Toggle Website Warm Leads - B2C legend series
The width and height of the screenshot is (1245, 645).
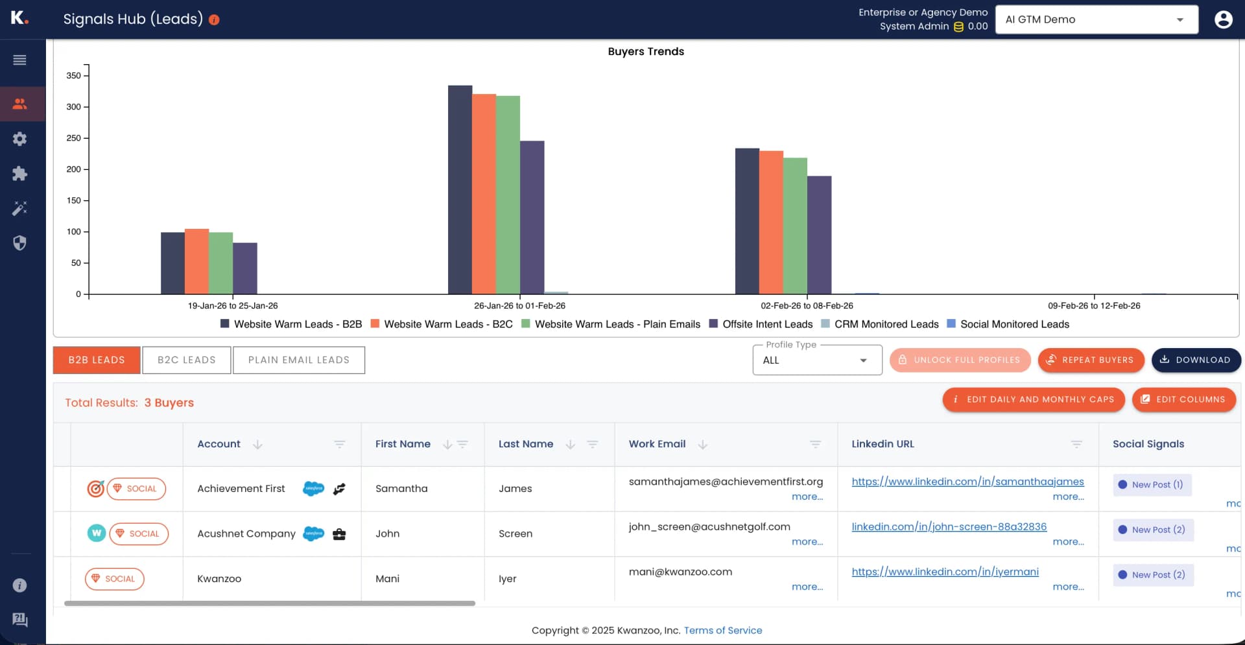[x=442, y=324]
